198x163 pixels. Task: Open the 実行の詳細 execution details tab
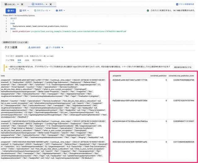point(37,60)
